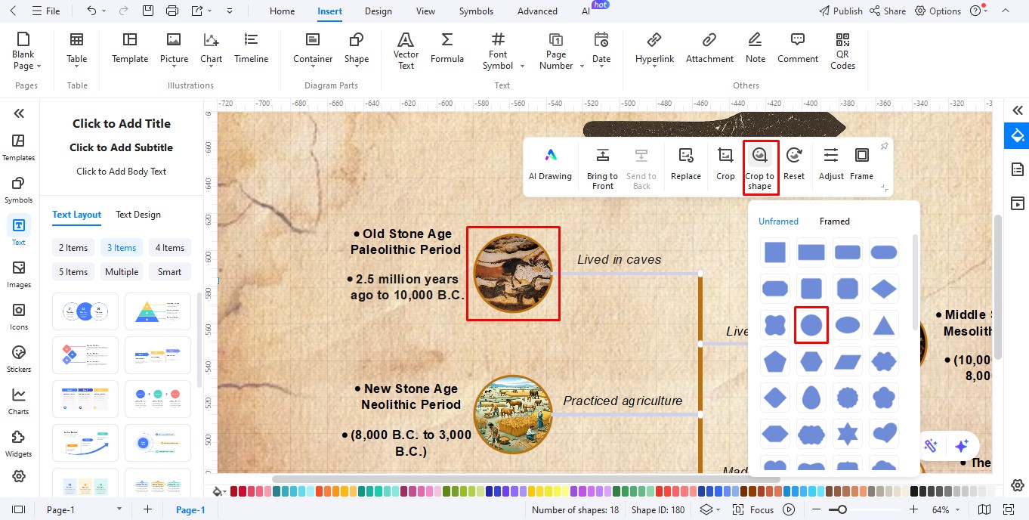Select the 5 Items layout option
The image size is (1029, 520).
(x=73, y=271)
